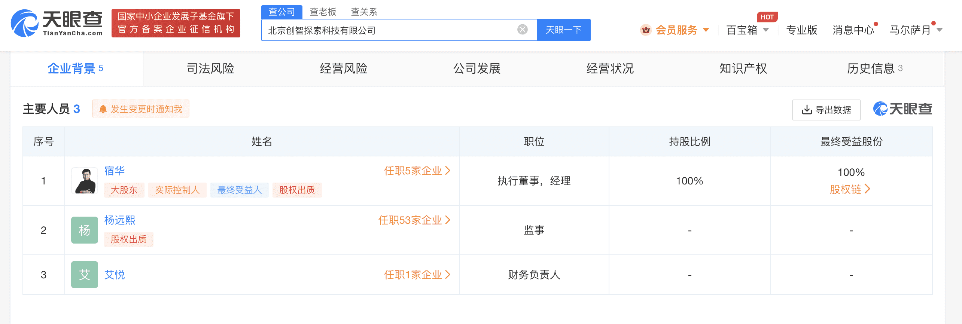Clear the search box with the X icon
Screen dimensions: 962x324
pos(523,30)
